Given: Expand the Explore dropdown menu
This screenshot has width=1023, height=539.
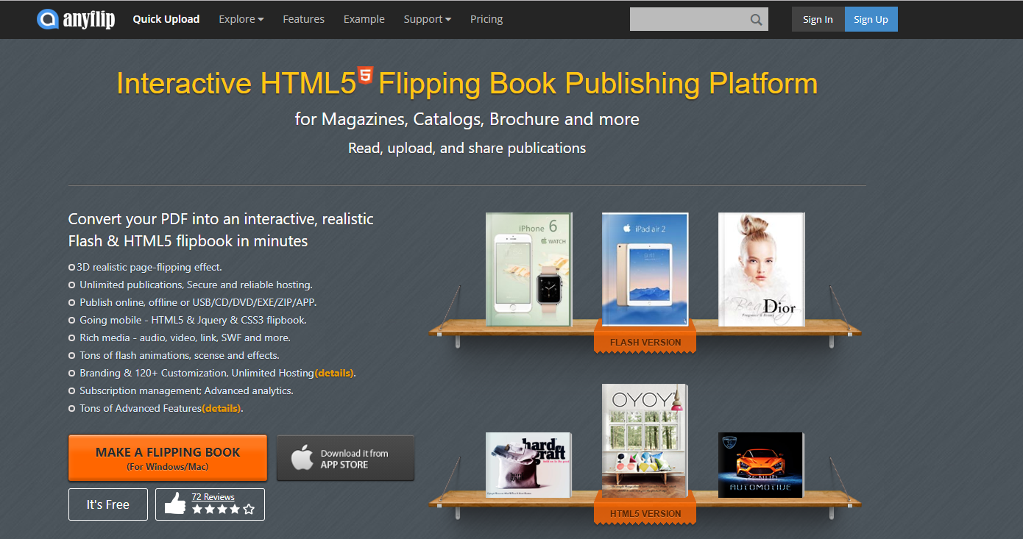Looking at the screenshot, I should 241,19.
